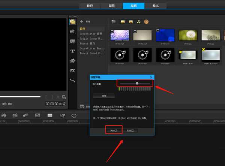Image resolution: width=225 pixels, height=166 pixels.
Task: Select the dandelion photo thumbnail
Action: [x=188, y=35]
